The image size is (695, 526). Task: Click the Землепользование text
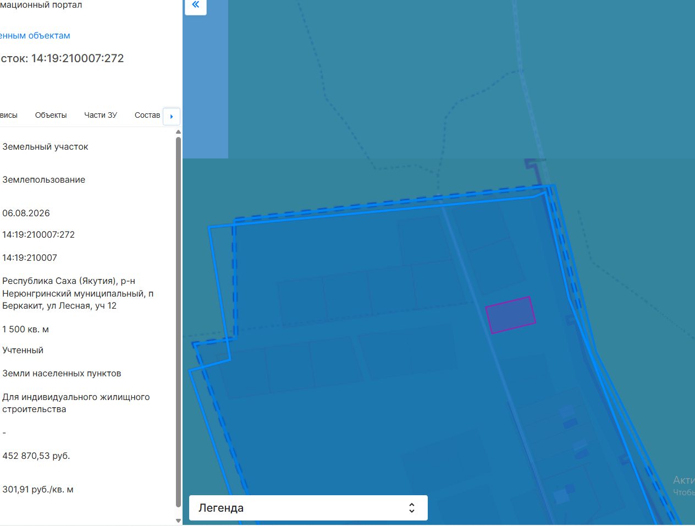click(x=44, y=179)
